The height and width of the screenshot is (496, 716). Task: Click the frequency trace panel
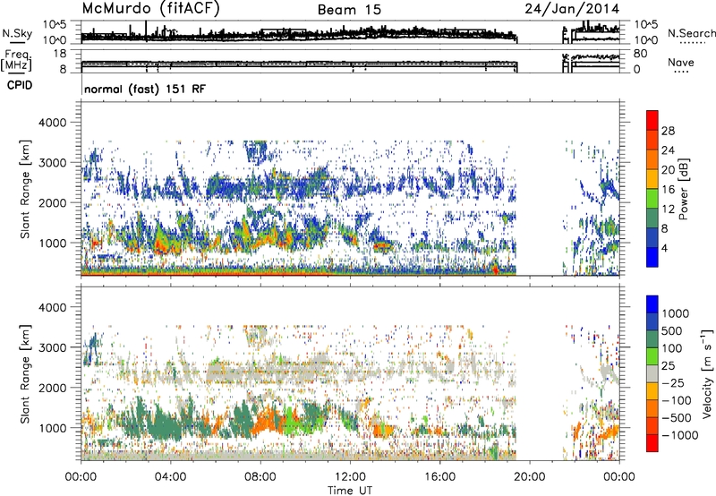pos(350,61)
